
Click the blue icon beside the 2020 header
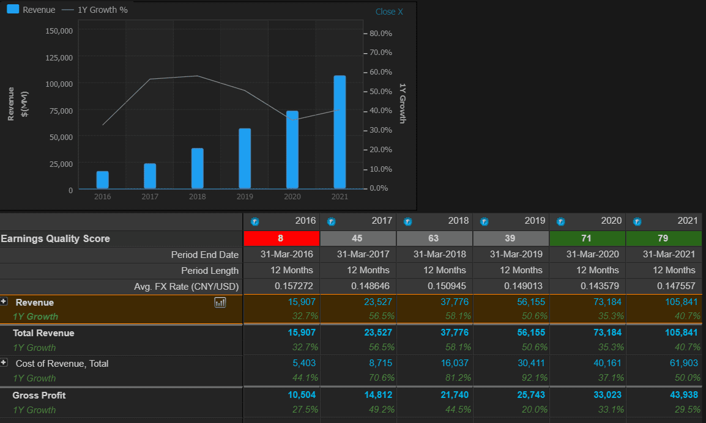(560, 221)
